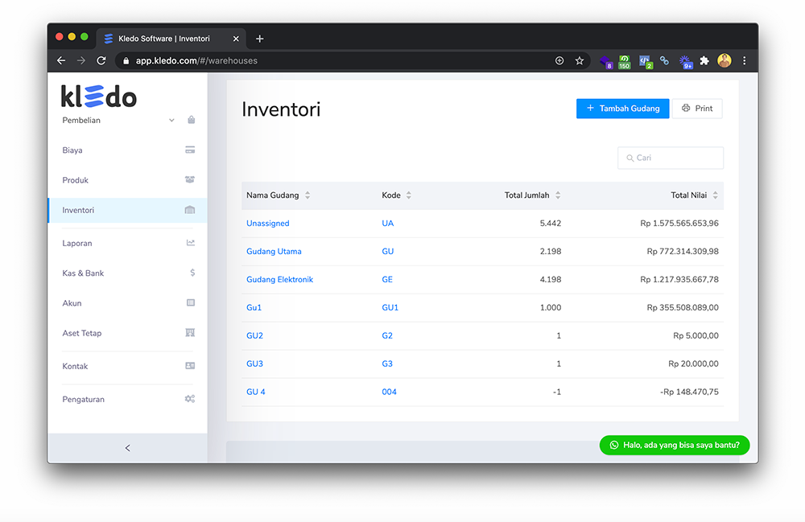
Task: Click the Print button
Action: pyautogui.click(x=697, y=109)
